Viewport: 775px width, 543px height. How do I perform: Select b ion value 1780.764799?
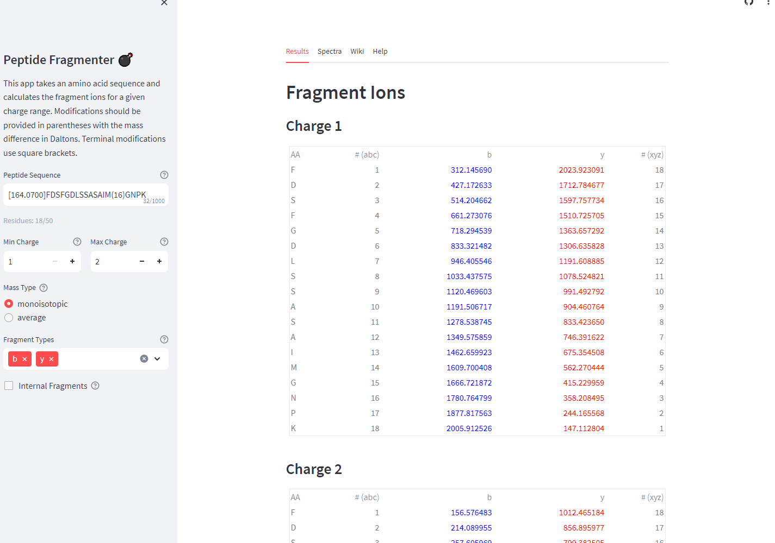click(x=469, y=398)
